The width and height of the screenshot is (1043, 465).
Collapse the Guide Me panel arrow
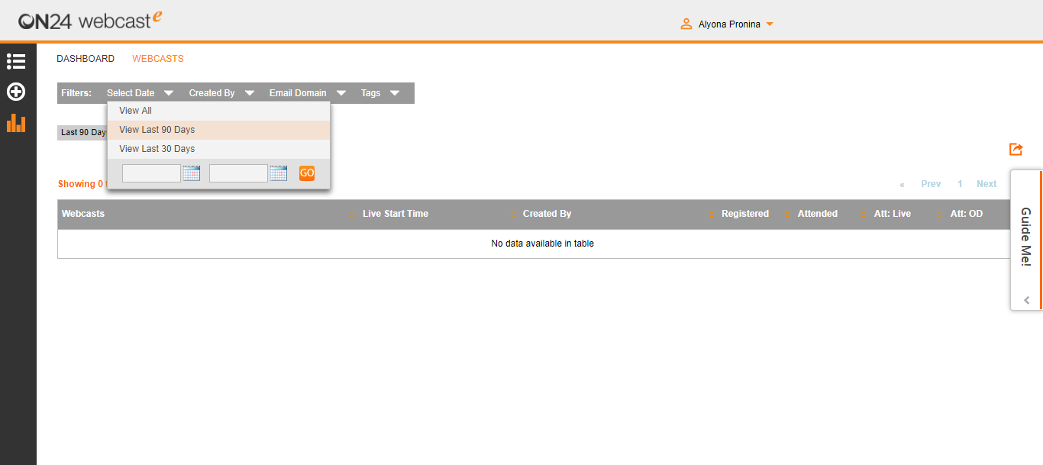[x=1027, y=300]
